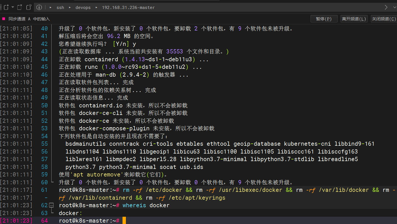Click 'docker-ce-cli' on line 51
Viewport: 397px width, 224px height.
pos(101,113)
